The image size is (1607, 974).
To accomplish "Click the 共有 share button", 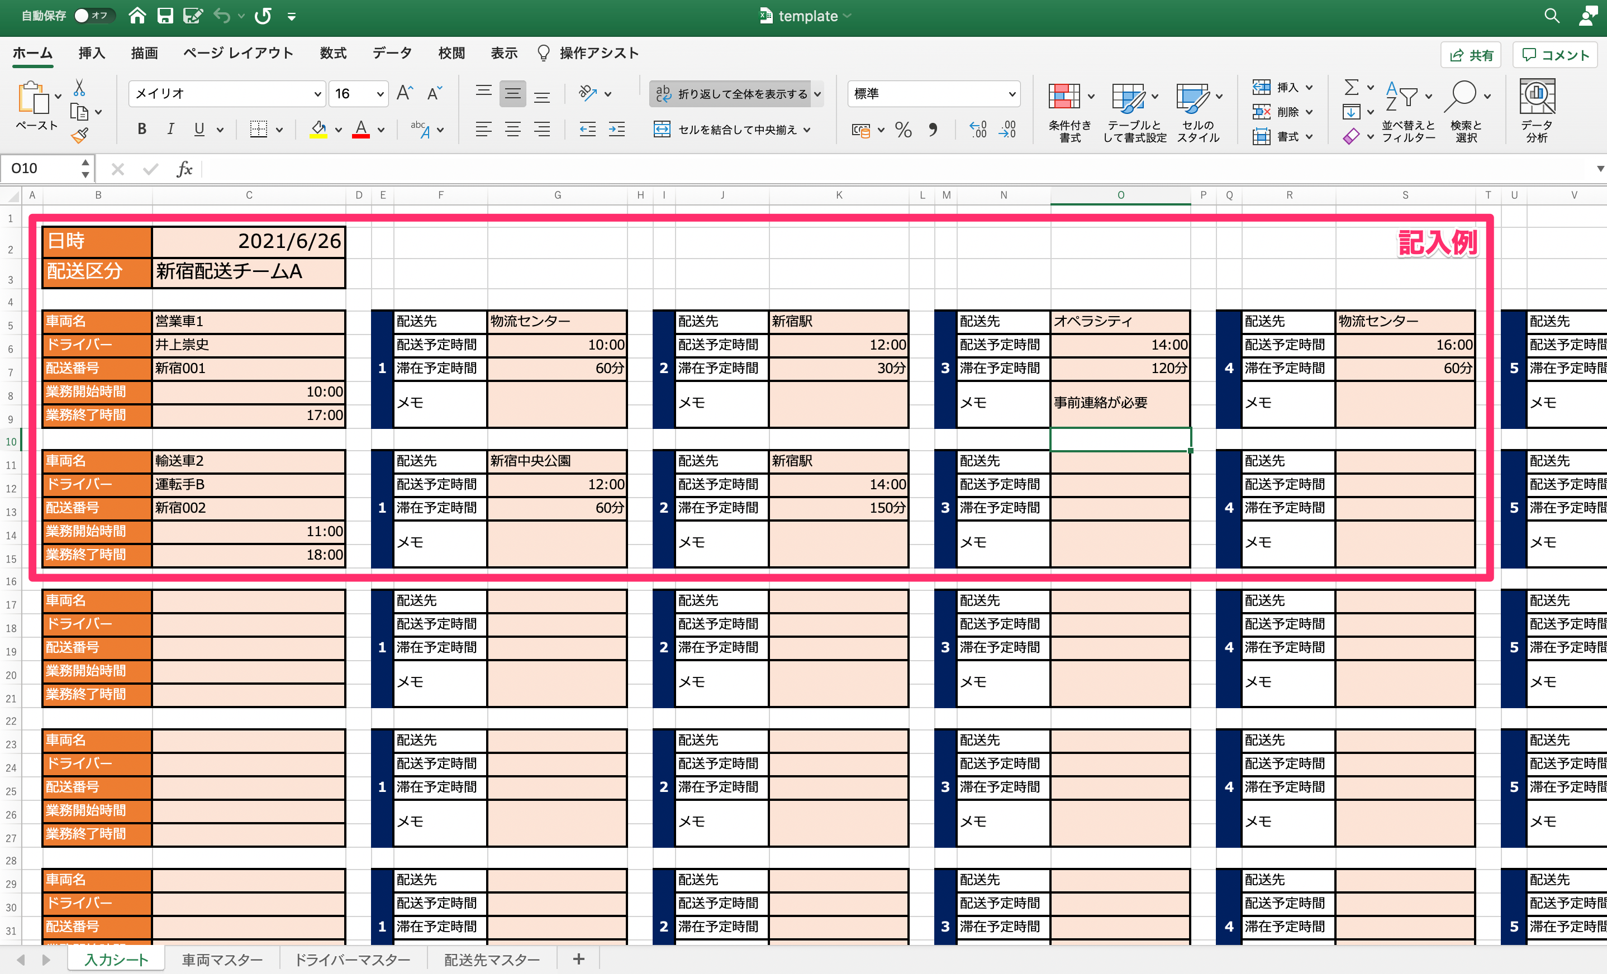I will (1471, 55).
